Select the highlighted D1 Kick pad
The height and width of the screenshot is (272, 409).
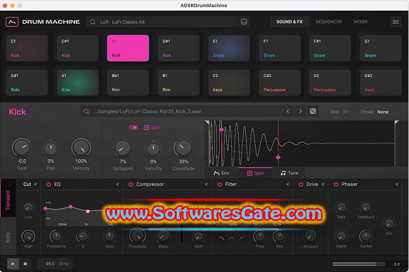128,48
